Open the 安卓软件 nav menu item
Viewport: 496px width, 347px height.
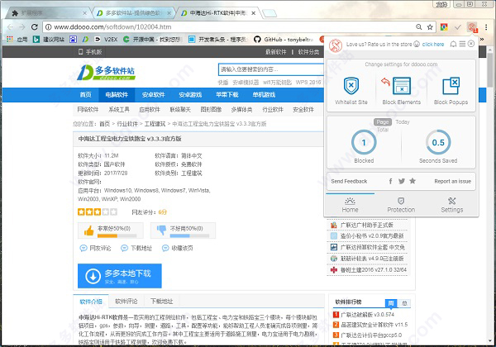pos(154,95)
